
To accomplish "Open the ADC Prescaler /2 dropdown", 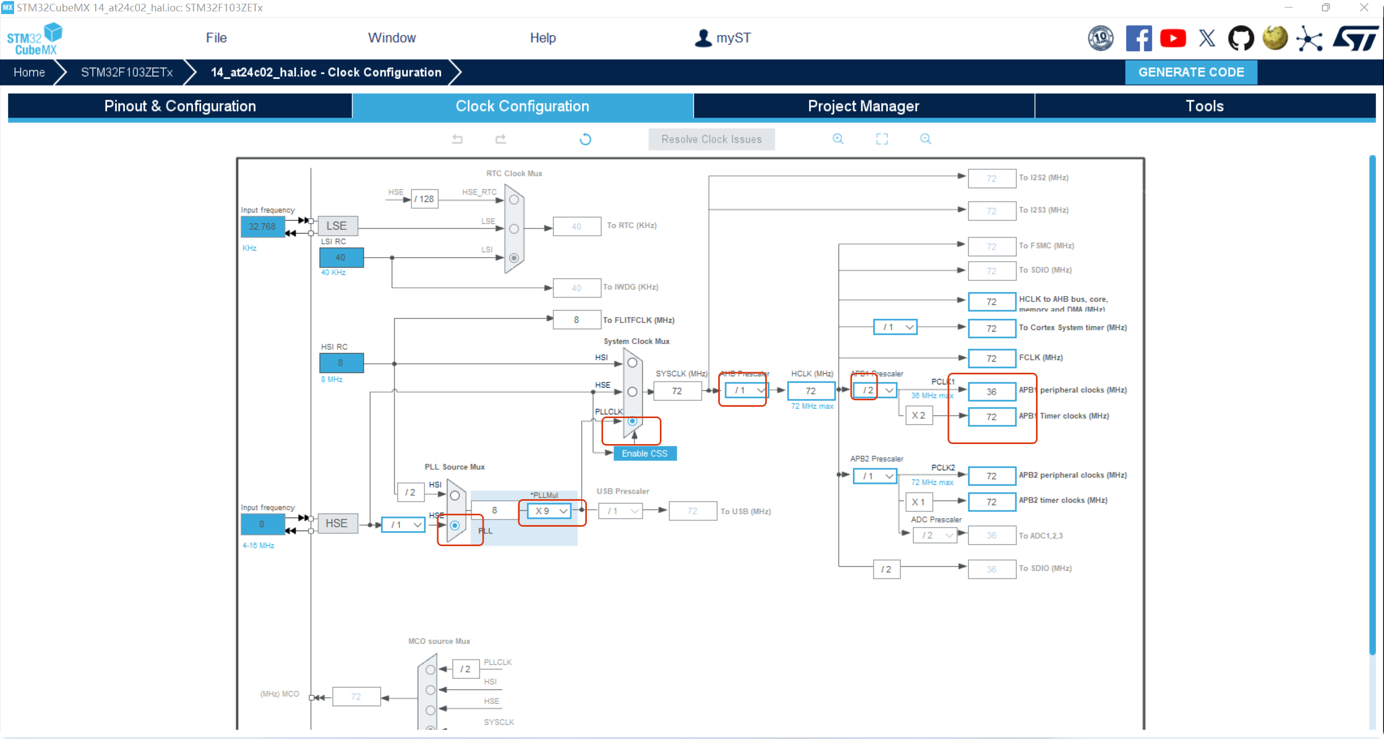I will pos(935,535).
